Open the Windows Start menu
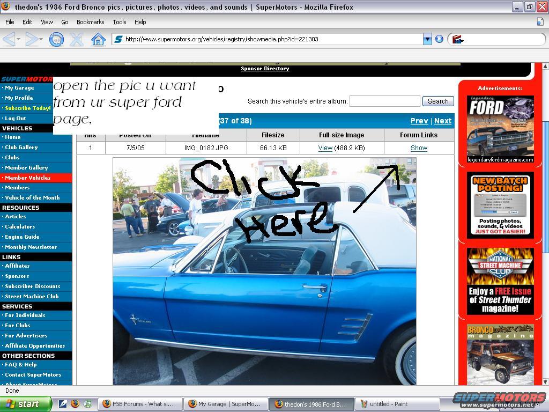 click(x=25, y=404)
